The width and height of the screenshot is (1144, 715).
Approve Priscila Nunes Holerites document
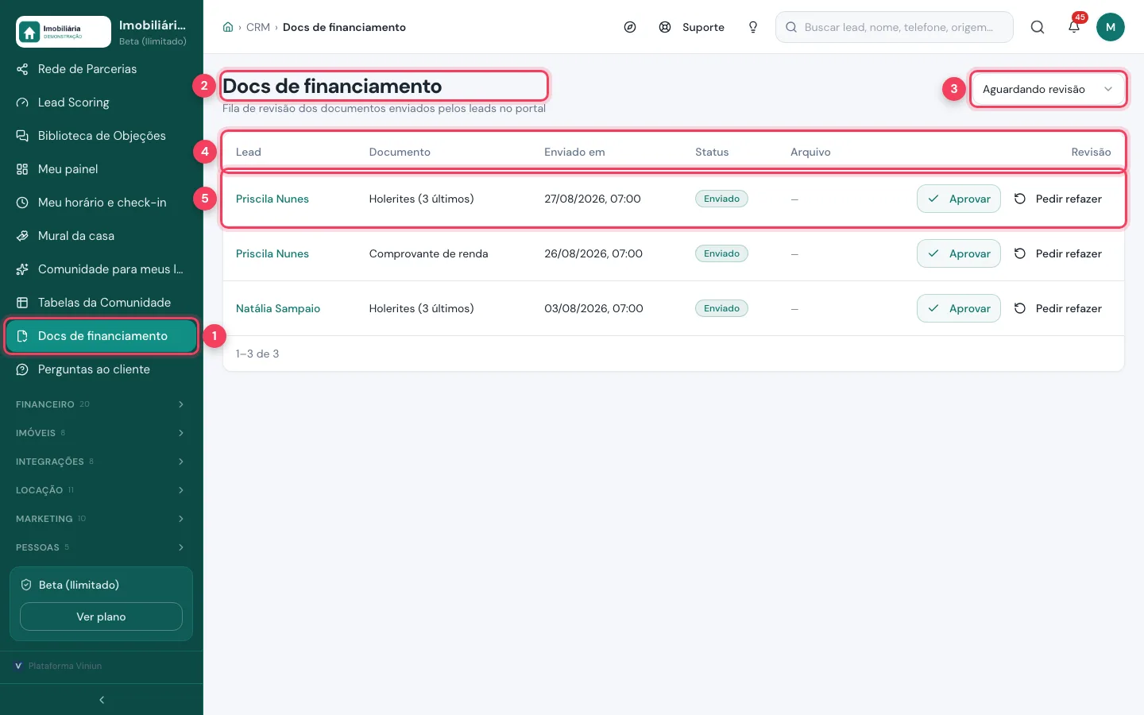click(959, 199)
